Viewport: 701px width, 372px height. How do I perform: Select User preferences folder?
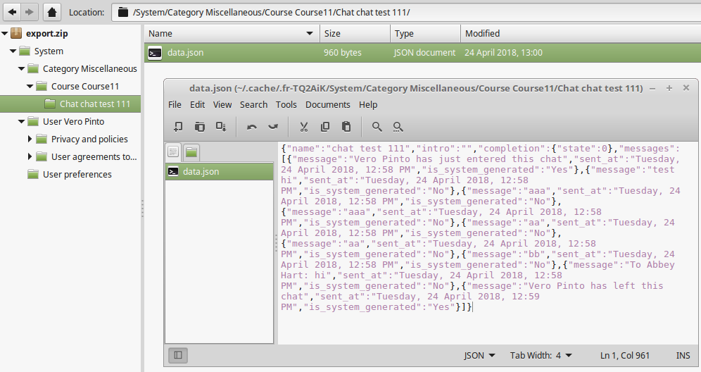click(77, 174)
